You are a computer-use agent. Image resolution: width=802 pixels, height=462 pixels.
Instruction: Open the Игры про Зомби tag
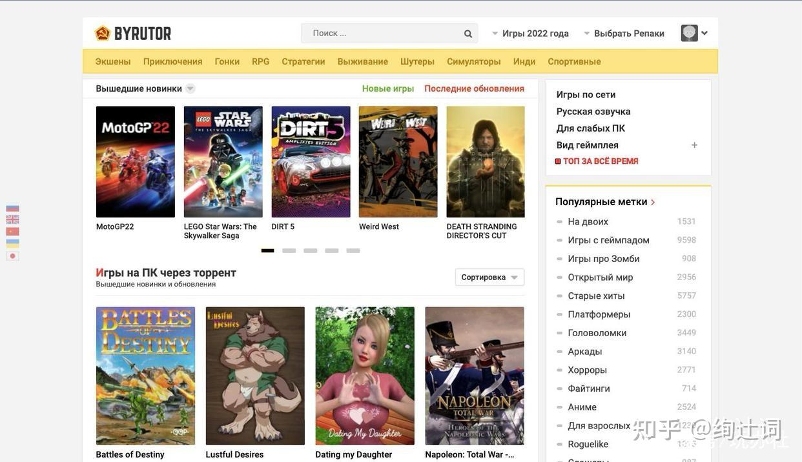pyautogui.click(x=604, y=259)
